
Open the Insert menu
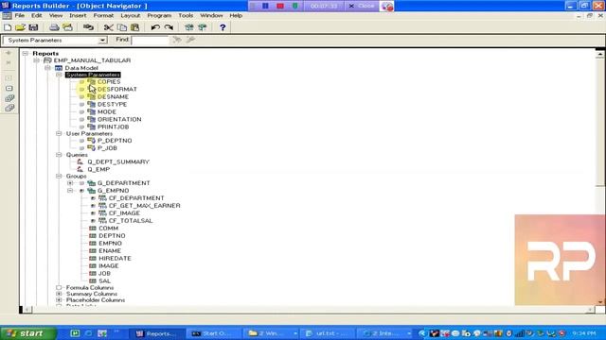(78, 15)
